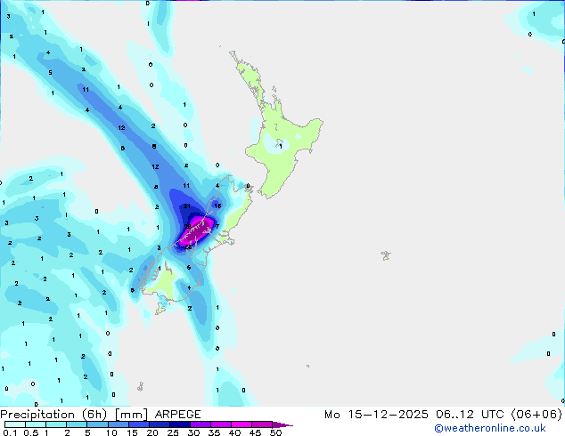Select the legend swatch between 1 and 2
The image size is (565, 436).
pos(56,424)
